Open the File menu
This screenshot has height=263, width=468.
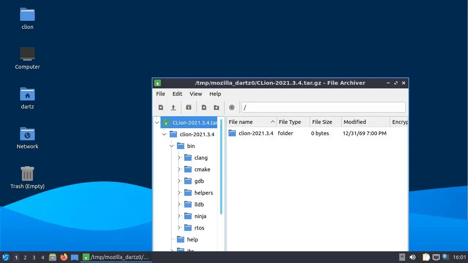coord(161,94)
